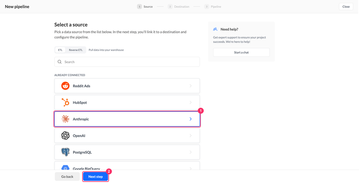Click the Go back button

pos(67,177)
